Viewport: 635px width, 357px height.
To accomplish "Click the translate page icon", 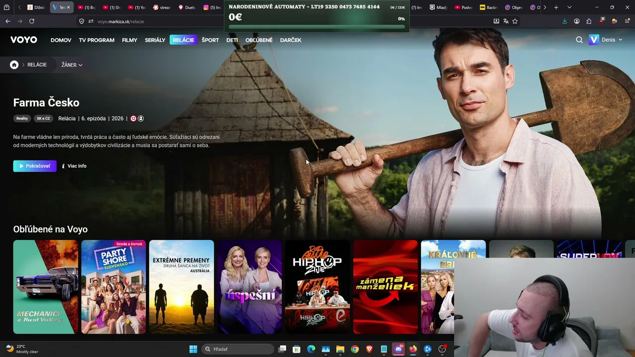I will [506, 21].
